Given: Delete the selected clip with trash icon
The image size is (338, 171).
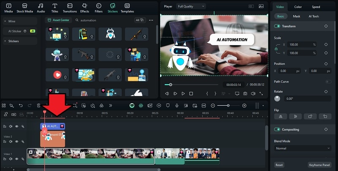Looking at the screenshot, I should coord(38,105).
